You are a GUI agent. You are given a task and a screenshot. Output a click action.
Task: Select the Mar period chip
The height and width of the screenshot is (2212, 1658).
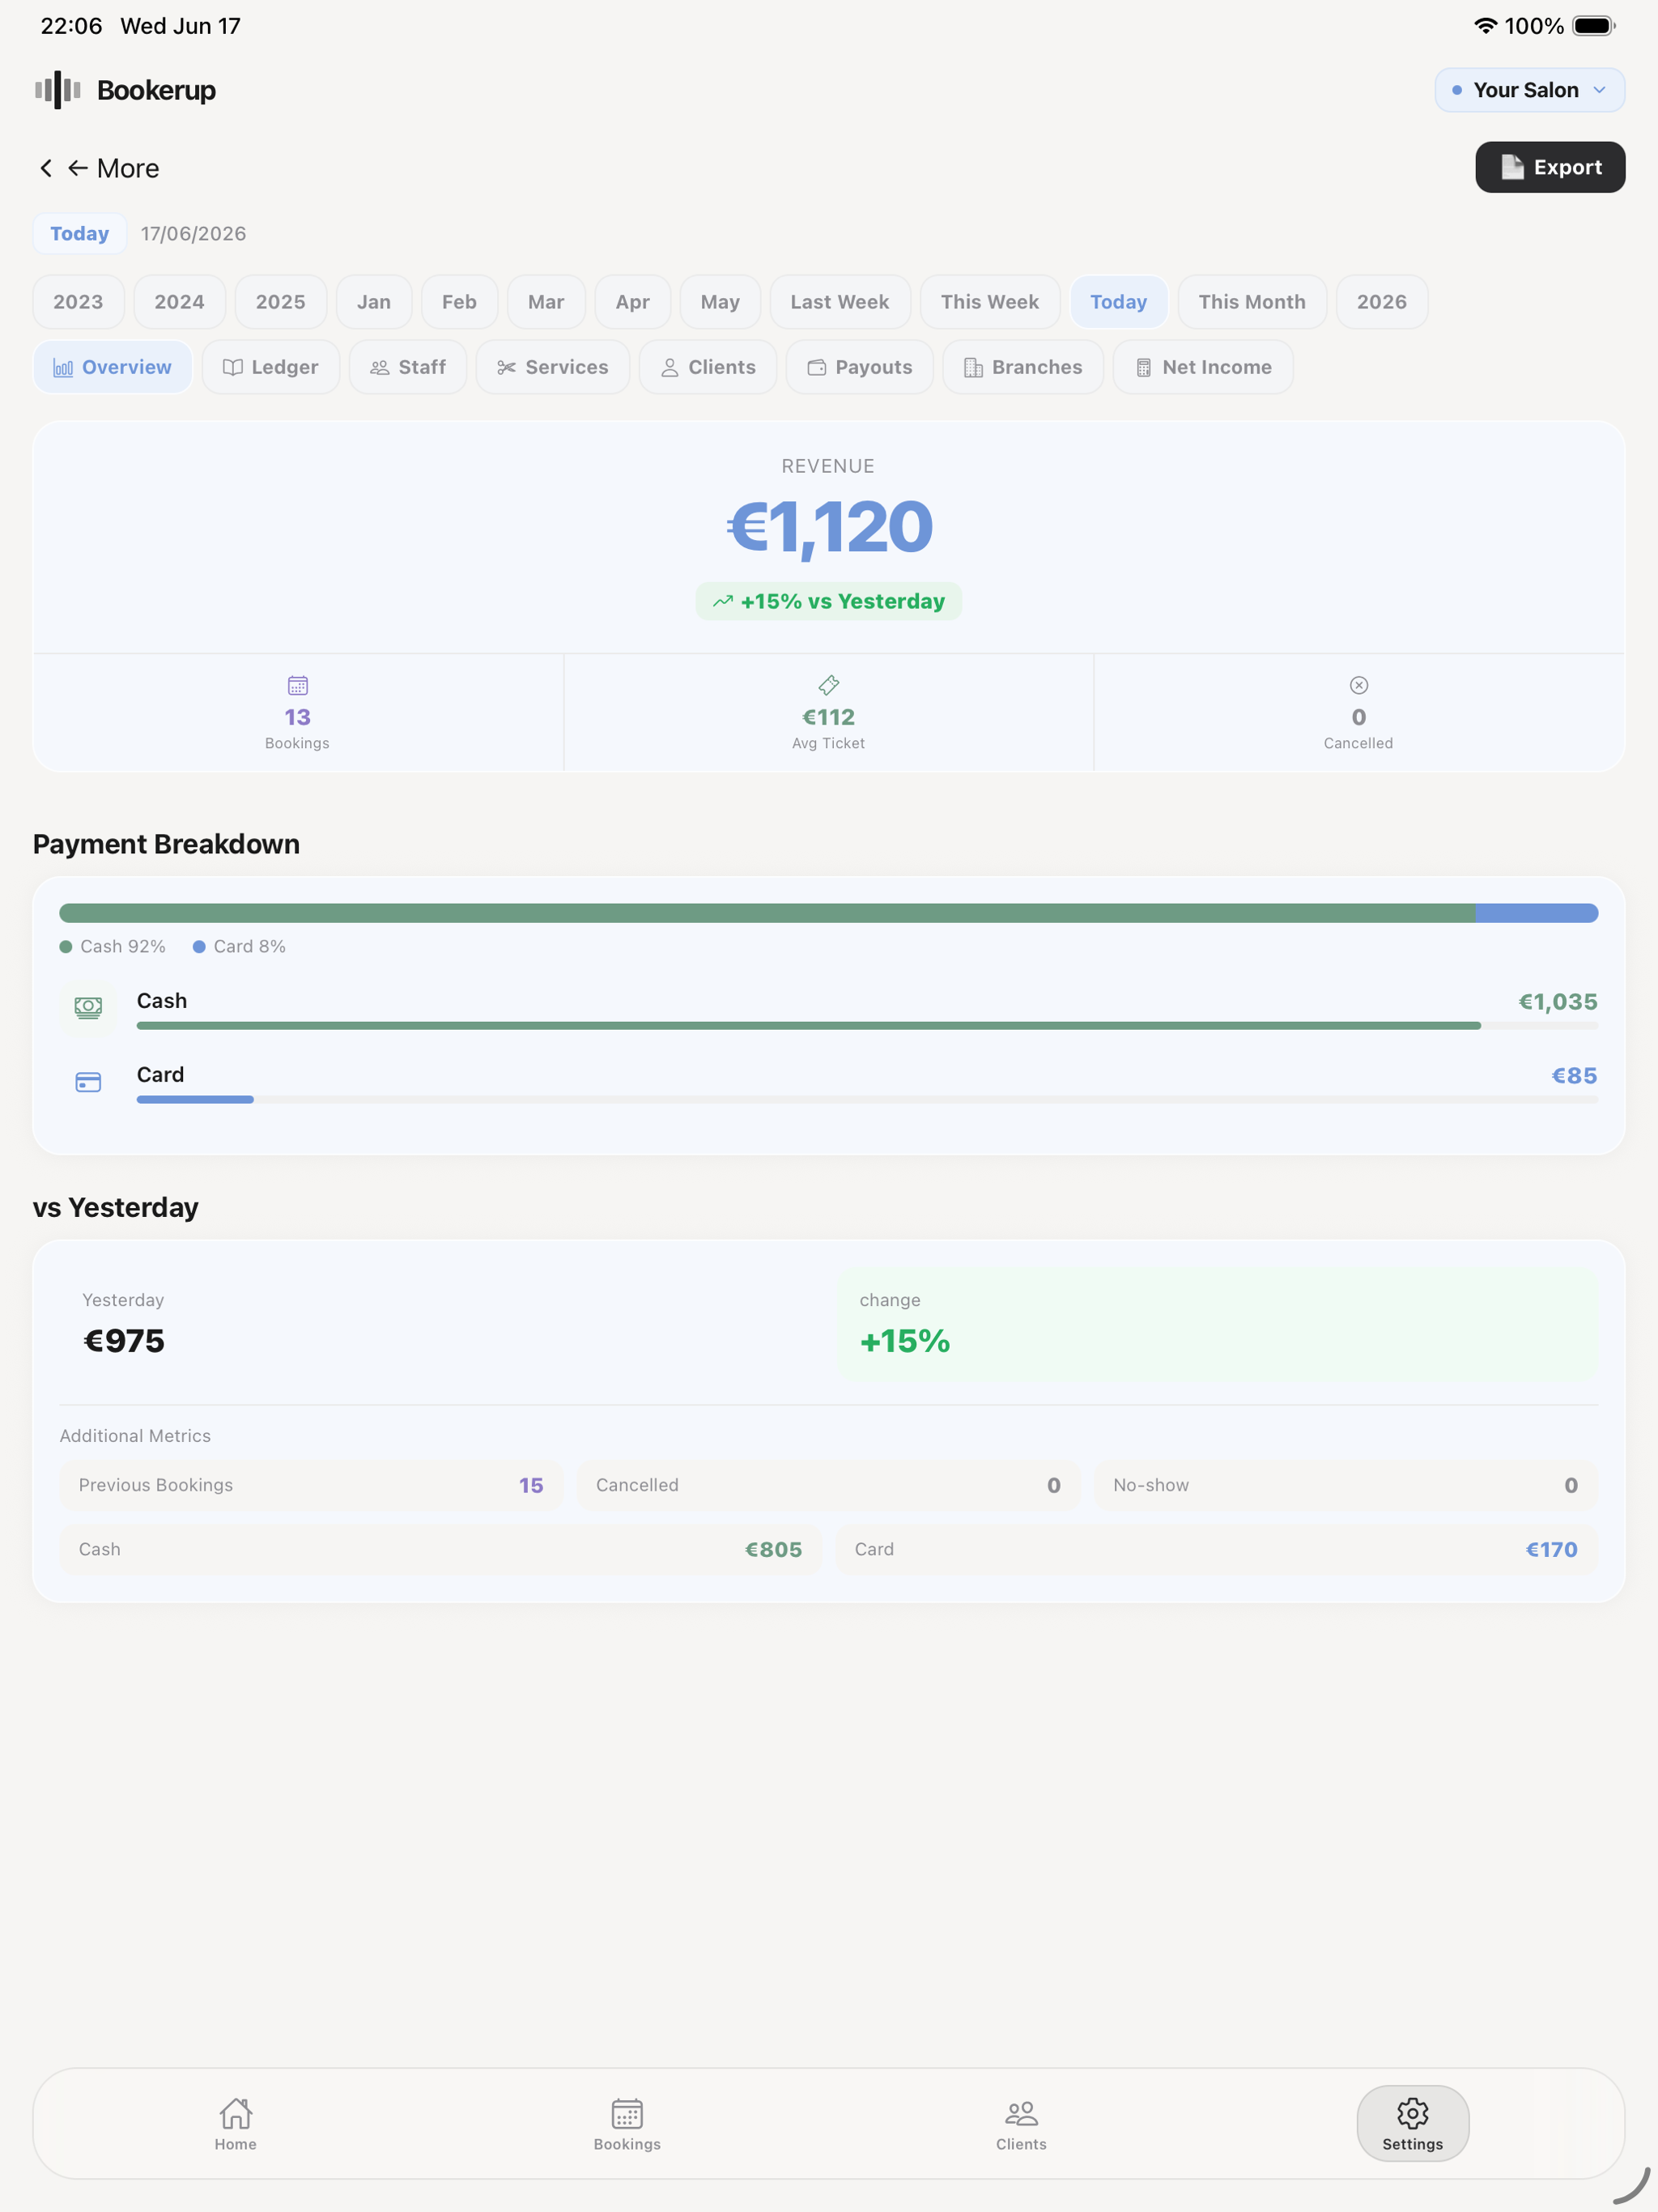(x=546, y=302)
